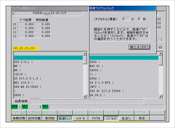Open the プログラム選択 menu key
Viewport: 175px width, 128px height.
click(19, 113)
